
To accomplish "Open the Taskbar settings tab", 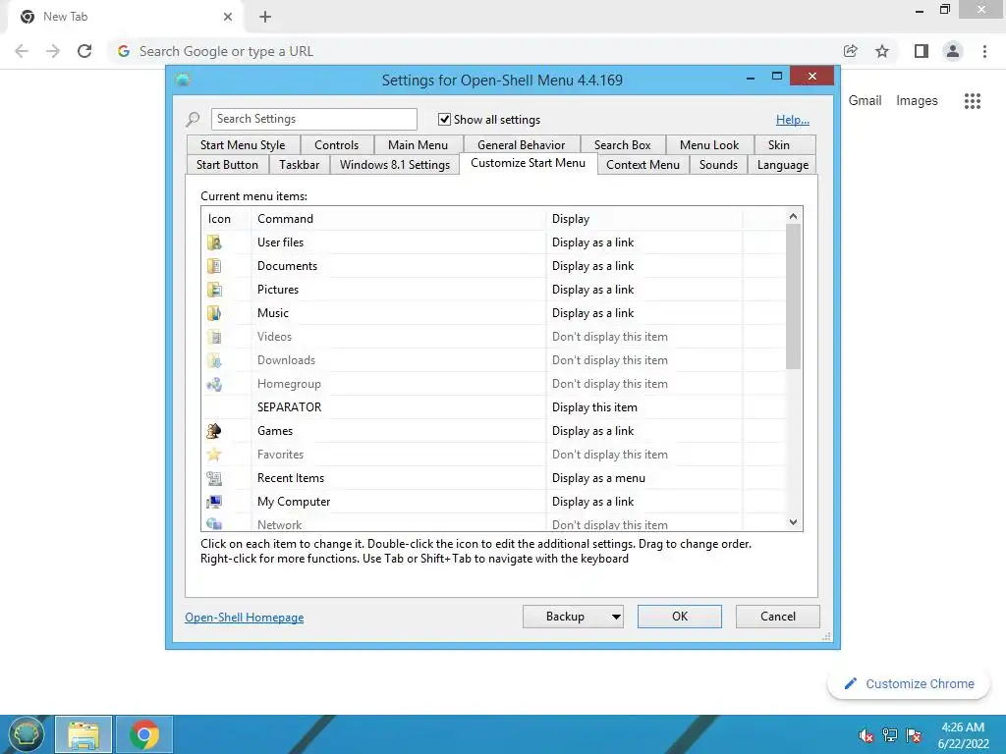I will tap(299, 165).
